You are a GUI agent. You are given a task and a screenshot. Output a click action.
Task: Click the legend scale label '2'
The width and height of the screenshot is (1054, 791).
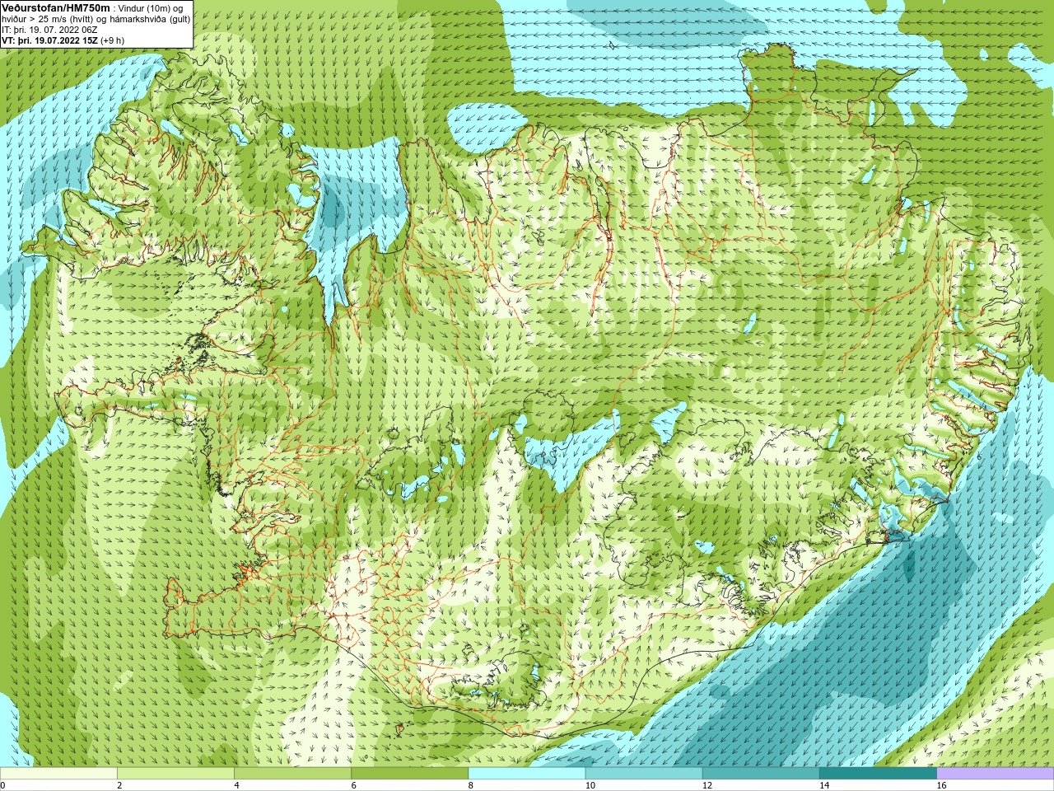[x=119, y=785]
